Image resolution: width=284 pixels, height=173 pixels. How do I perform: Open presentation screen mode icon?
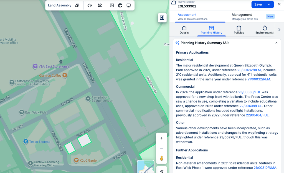click(x=129, y=5)
